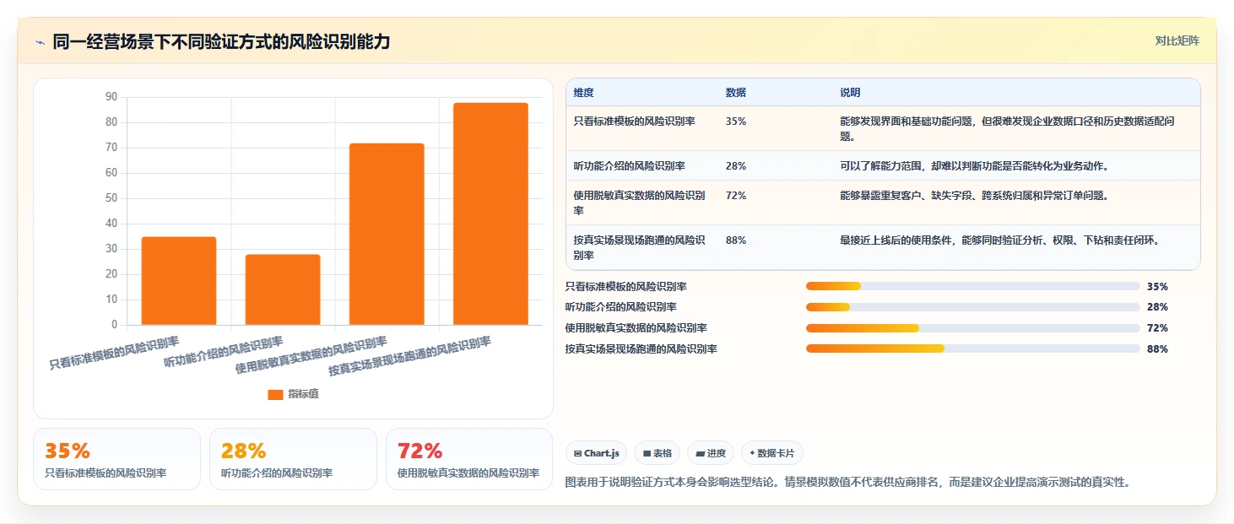Click the 35% value in the table
Screen dimensions: 1234x524
click(735, 122)
